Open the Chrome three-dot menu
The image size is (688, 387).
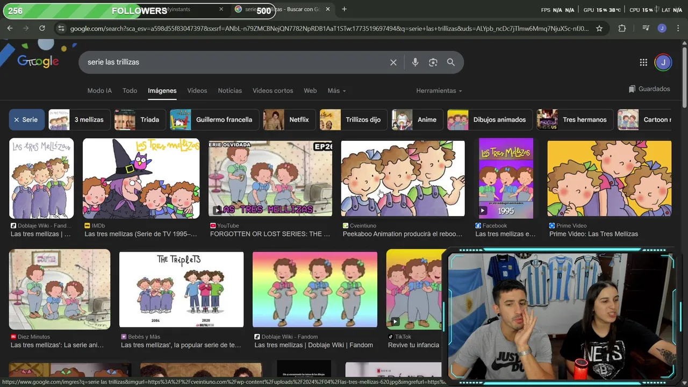pyautogui.click(x=678, y=28)
